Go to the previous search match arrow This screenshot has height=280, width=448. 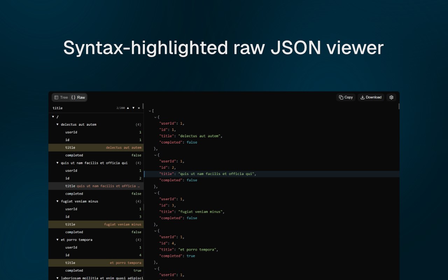click(128, 108)
